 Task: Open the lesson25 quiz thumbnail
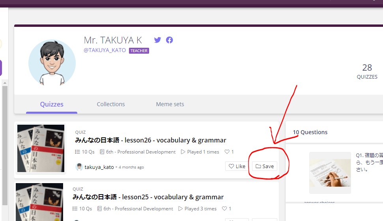[x=39, y=202]
